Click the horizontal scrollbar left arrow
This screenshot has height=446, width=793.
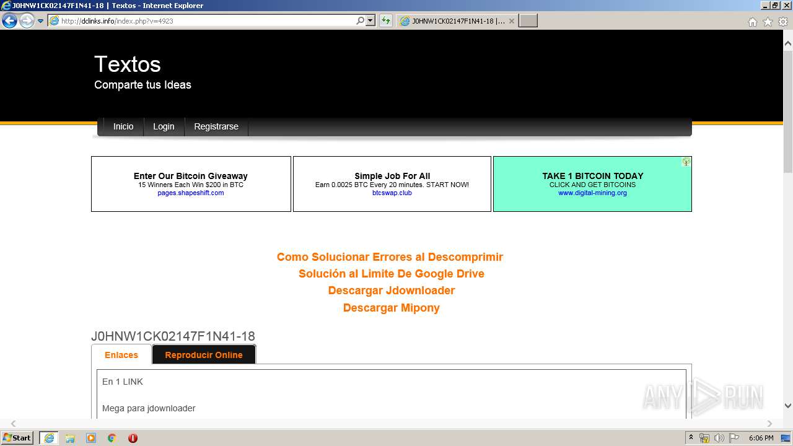(x=13, y=424)
